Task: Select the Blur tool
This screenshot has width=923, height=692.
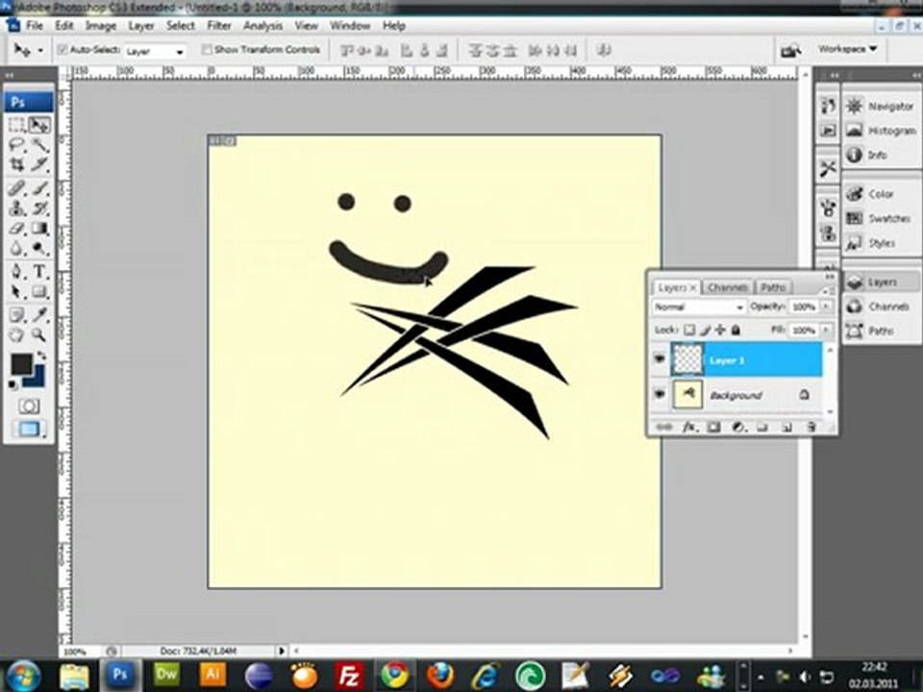Action: 16,248
